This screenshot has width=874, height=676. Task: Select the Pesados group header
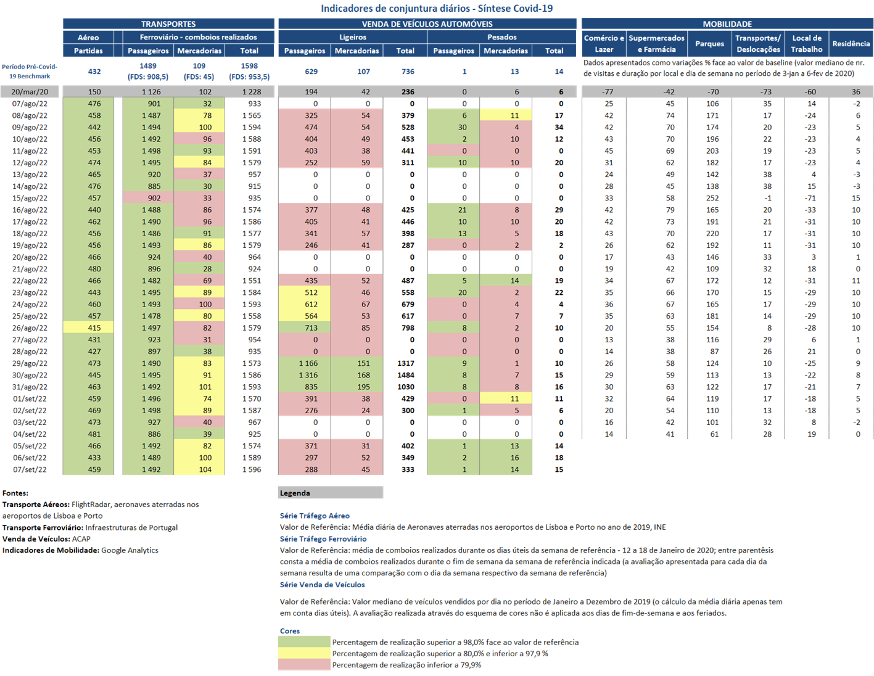click(501, 38)
